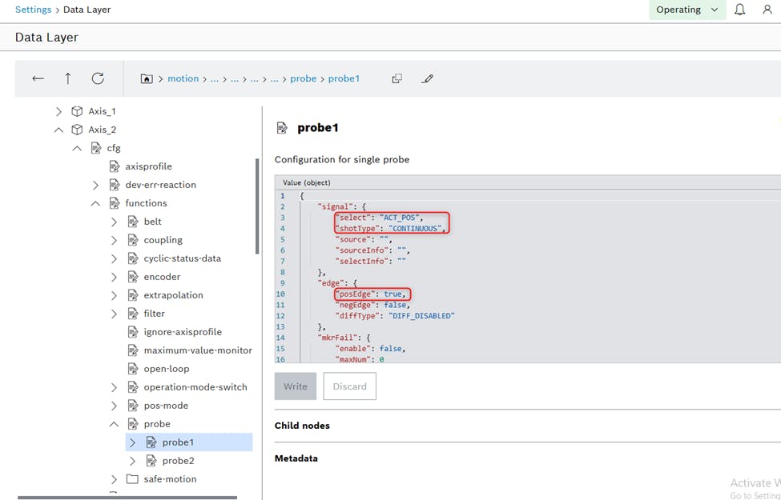Click the motion breadcrumb link

(183, 78)
